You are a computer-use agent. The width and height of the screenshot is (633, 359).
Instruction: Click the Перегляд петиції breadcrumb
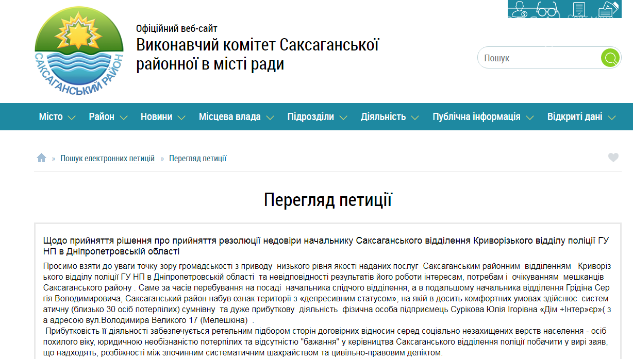198,158
